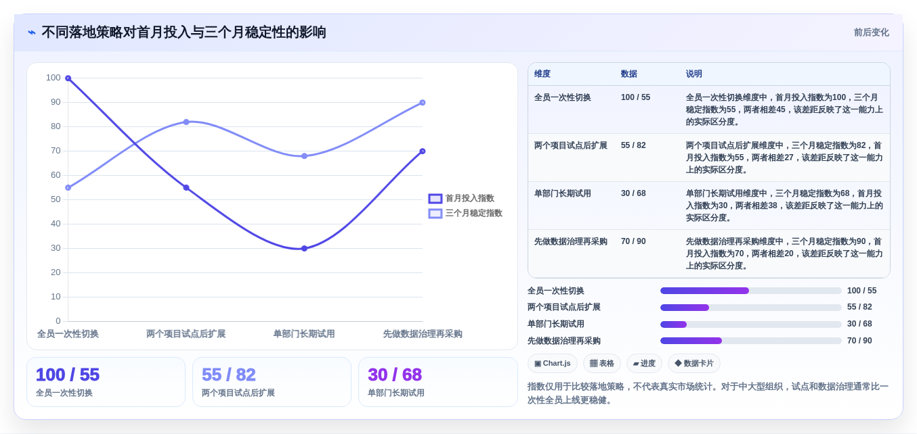Image resolution: width=917 pixels, height=434 pixels.
Task: Open the 100 / 55 data card
Action: (106, 382)
